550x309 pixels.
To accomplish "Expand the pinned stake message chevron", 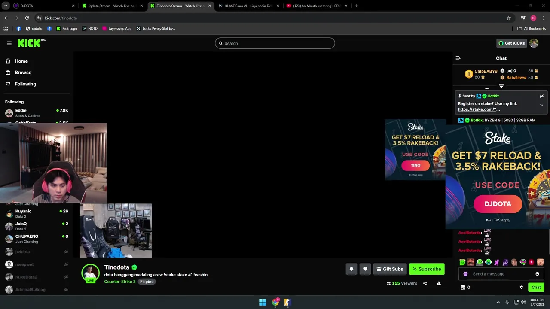I will click(x=541, y=105).
